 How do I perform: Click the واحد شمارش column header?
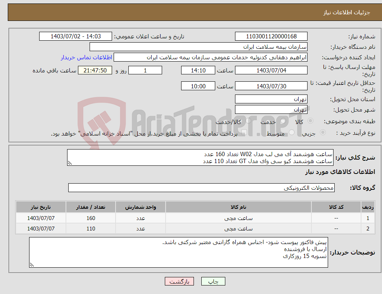point(140,207)
